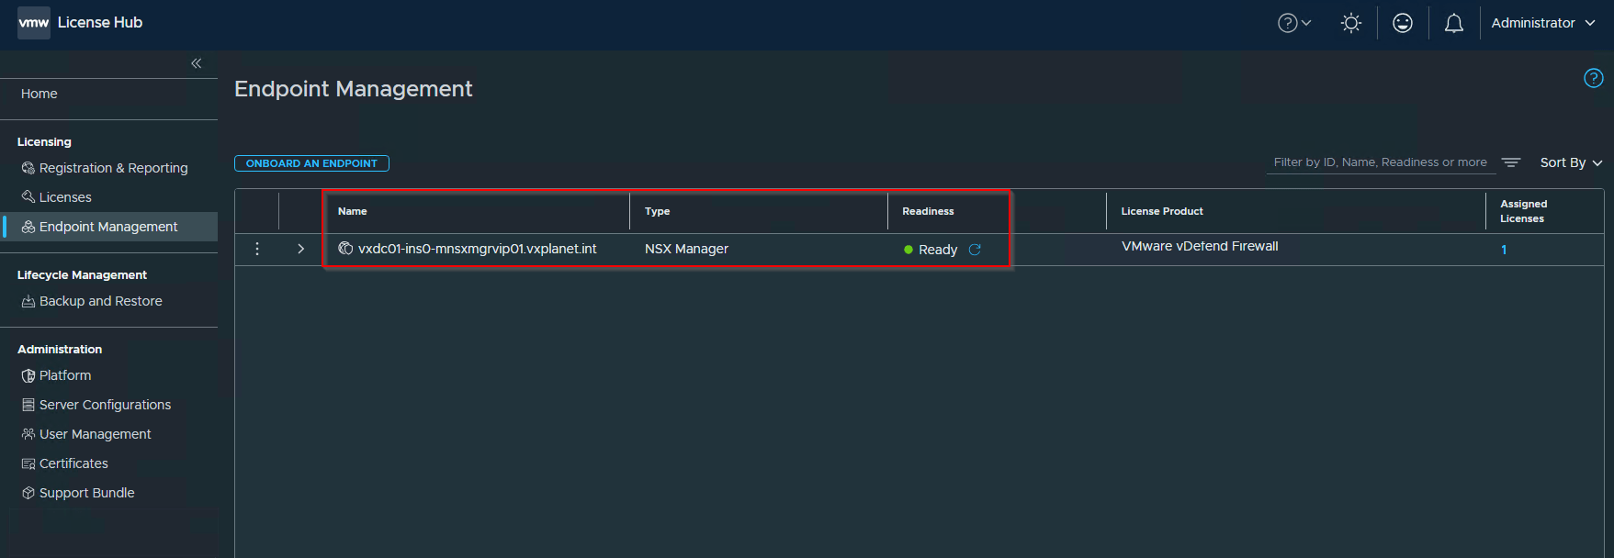
Task: Collapse the left navigation sidebar
Action: point(196,63)
